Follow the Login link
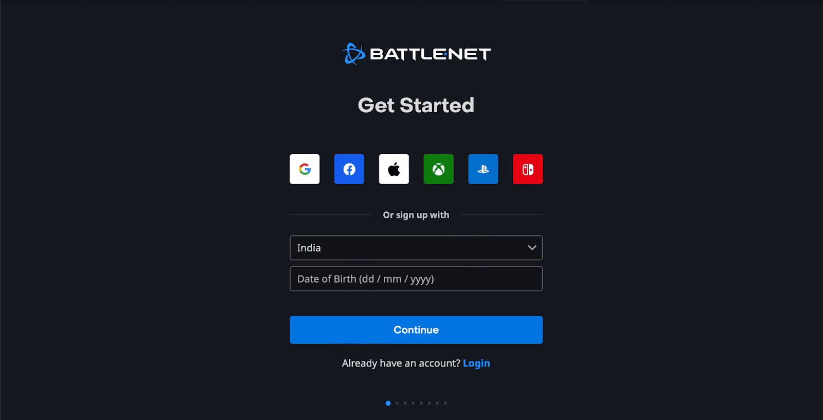 [x=476, y=363]
